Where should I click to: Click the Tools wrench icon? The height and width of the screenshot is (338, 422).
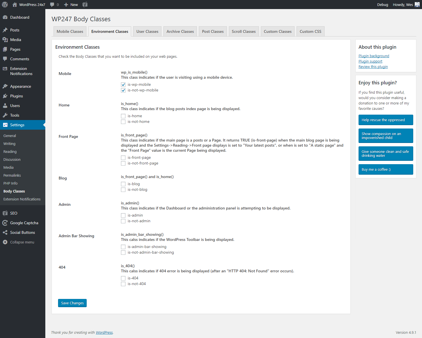(5, 115)
